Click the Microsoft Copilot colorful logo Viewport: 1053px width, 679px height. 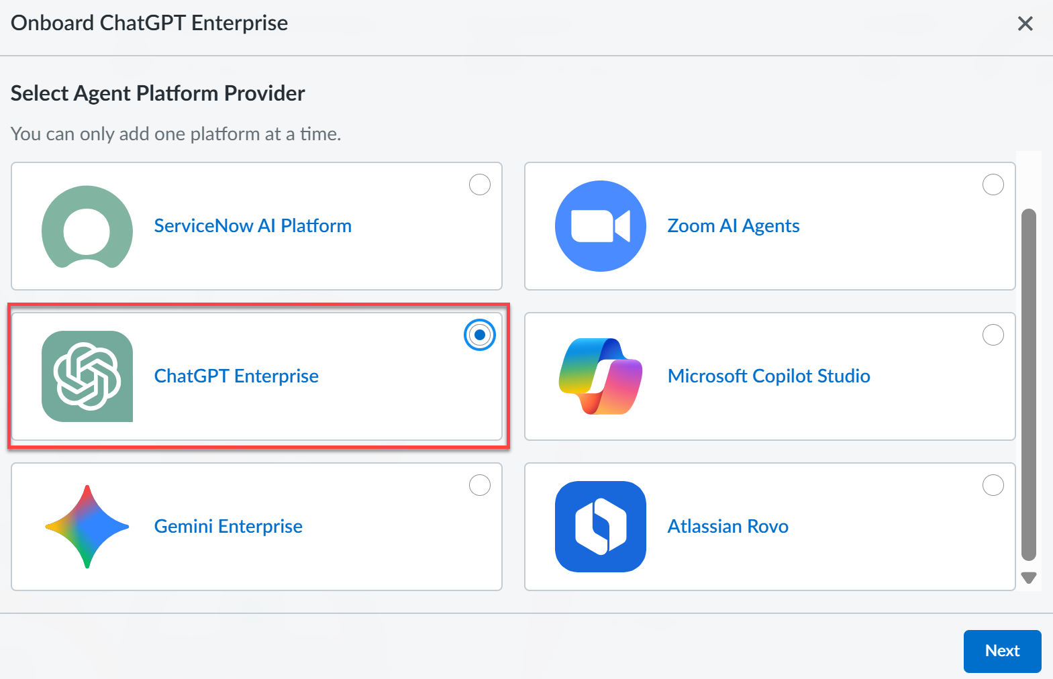tap(601, 376)
